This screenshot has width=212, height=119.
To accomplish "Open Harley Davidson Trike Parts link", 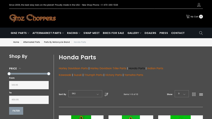I will click(108, 68).
